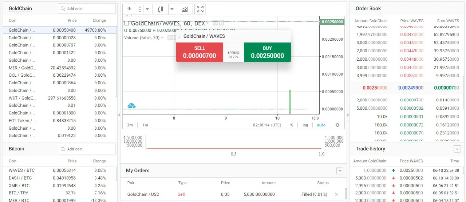Viewport: 466px width, 202px height.
Task: Select bid price 0.00000502 in order book
Action: (412, 108)
